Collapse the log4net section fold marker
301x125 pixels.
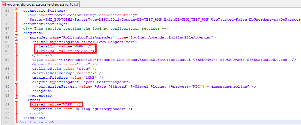point(16,33)
